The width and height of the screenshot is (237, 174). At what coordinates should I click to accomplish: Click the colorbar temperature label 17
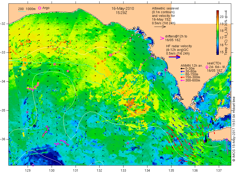pos(221,38)
